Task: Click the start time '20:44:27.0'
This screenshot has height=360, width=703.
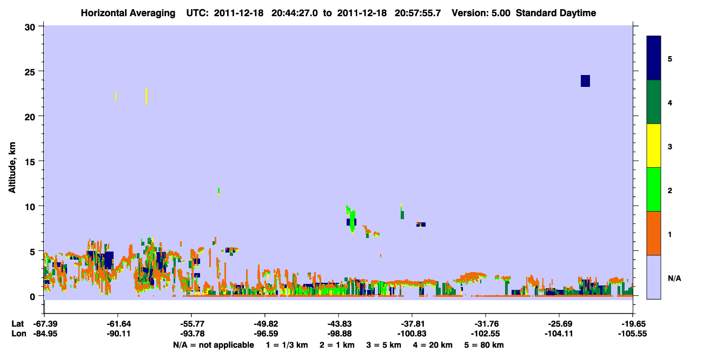Action: (x=294, y=13)
